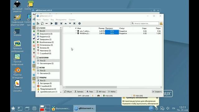Select the status filter С ошибкой (0)
Screen dimensions: 199x112
48,54
